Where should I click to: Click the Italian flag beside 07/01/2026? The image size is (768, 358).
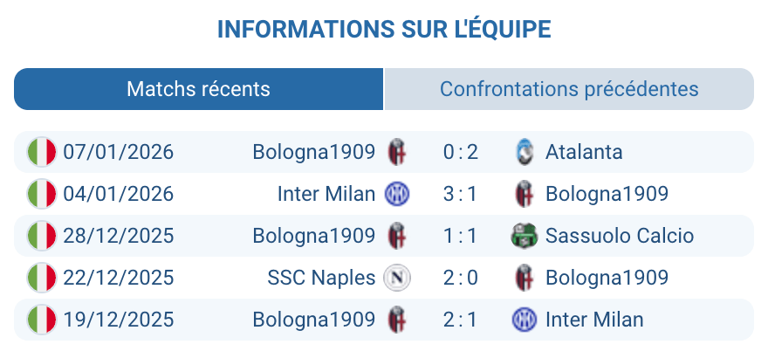[x=42, y=152]
